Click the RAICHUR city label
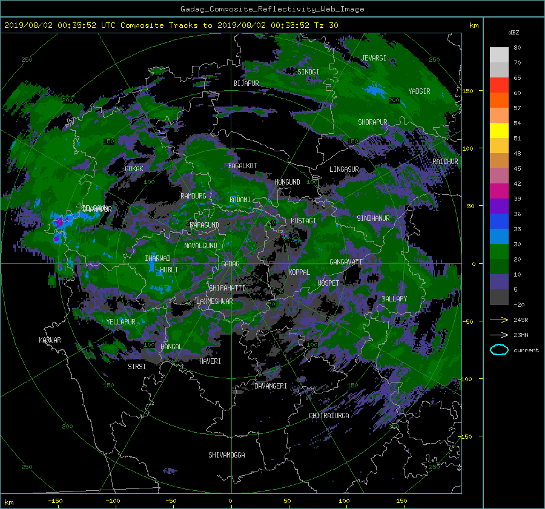 [x=445, y=162]
